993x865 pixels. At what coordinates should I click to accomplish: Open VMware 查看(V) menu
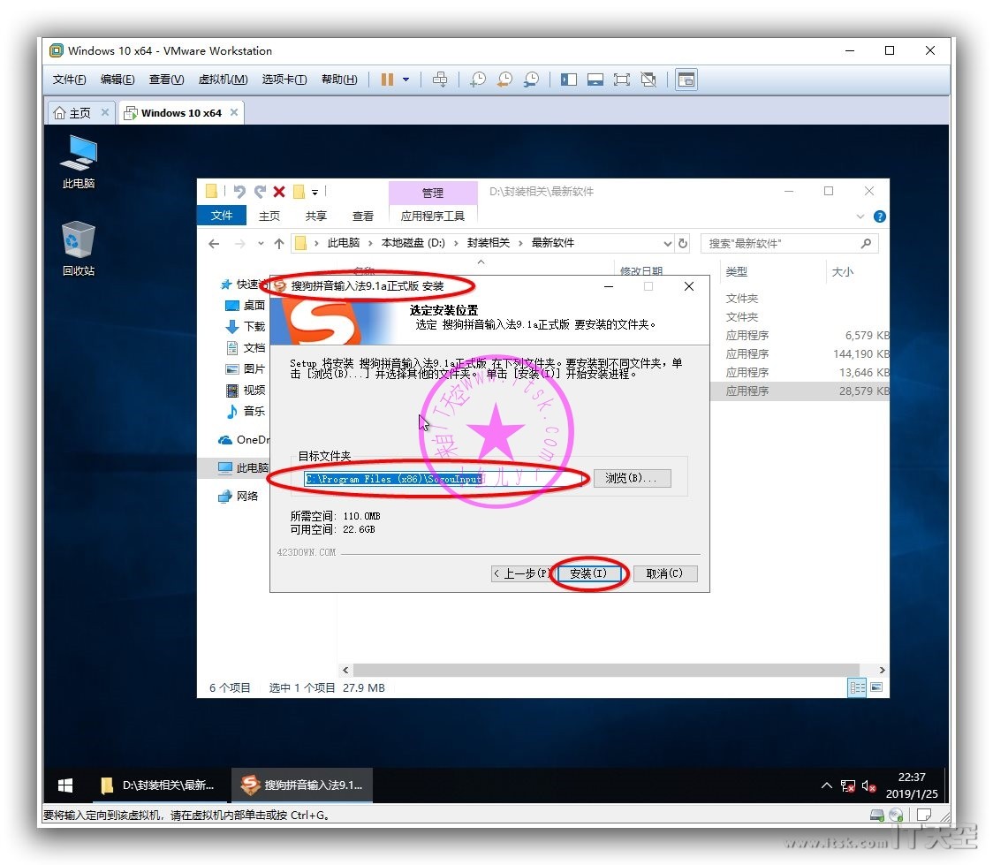click(167, 80)
